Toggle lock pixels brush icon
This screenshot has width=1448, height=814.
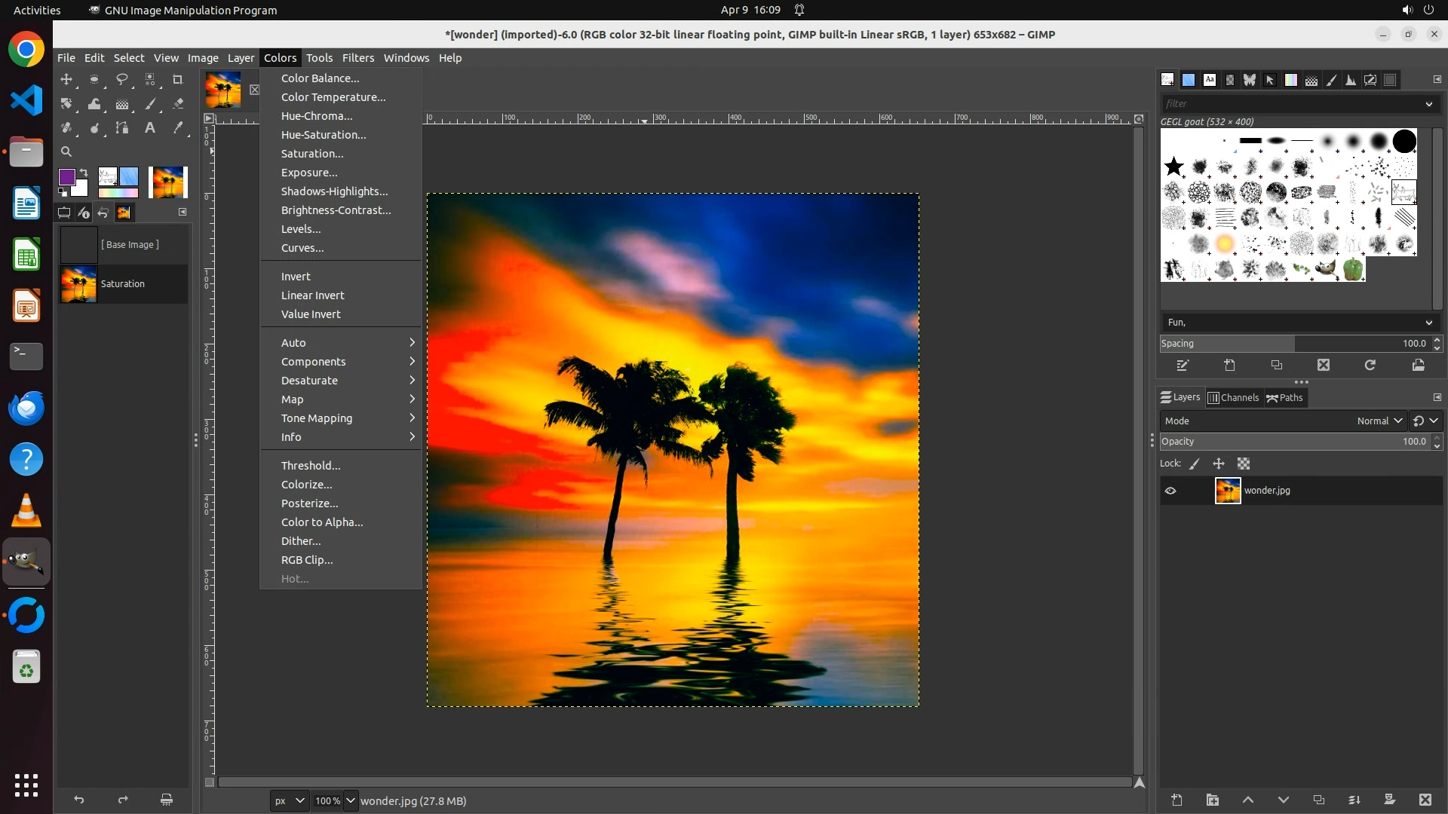click(1195, 464)
